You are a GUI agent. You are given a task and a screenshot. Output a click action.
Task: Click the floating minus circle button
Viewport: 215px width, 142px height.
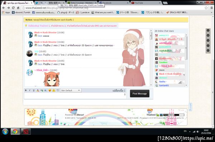(x=208, y=41)
